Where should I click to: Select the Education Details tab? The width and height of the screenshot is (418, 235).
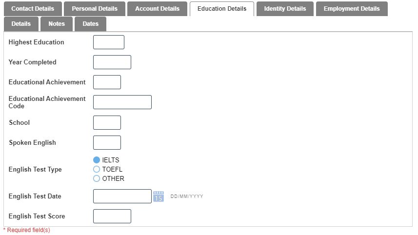pos(222,9)
